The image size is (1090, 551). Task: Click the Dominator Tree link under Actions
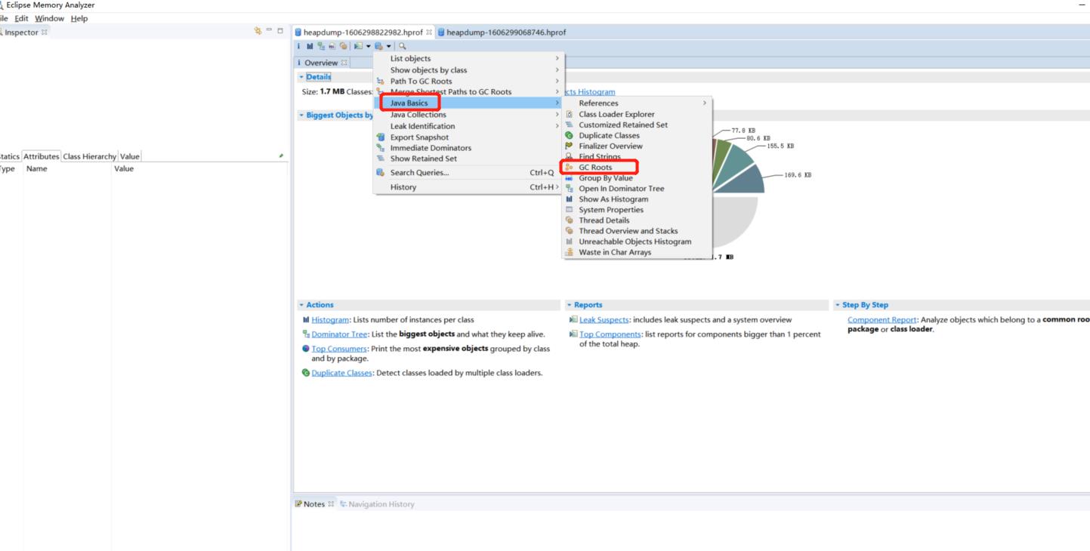pos(339,334)
